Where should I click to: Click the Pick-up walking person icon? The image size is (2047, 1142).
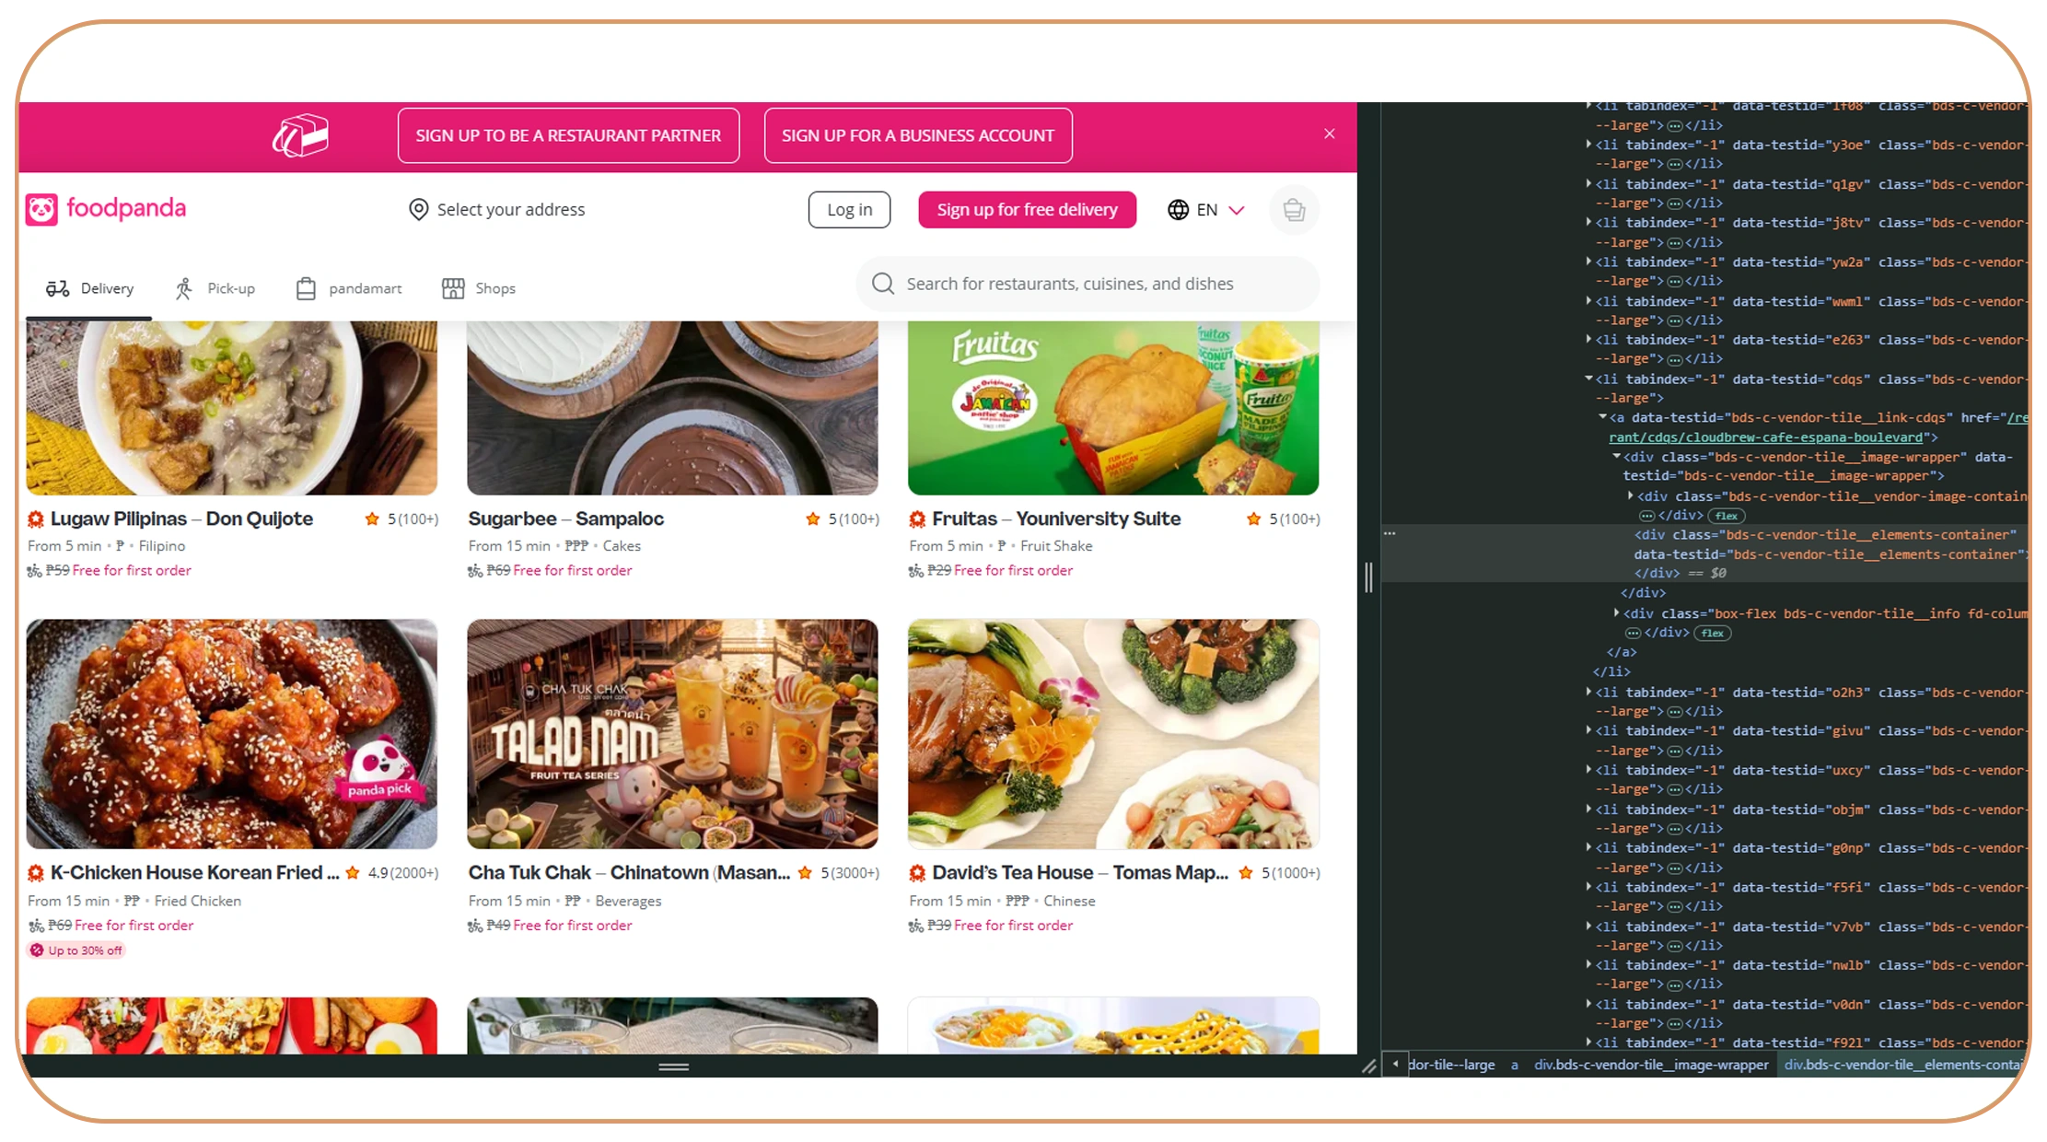click(x=184, y=289)
